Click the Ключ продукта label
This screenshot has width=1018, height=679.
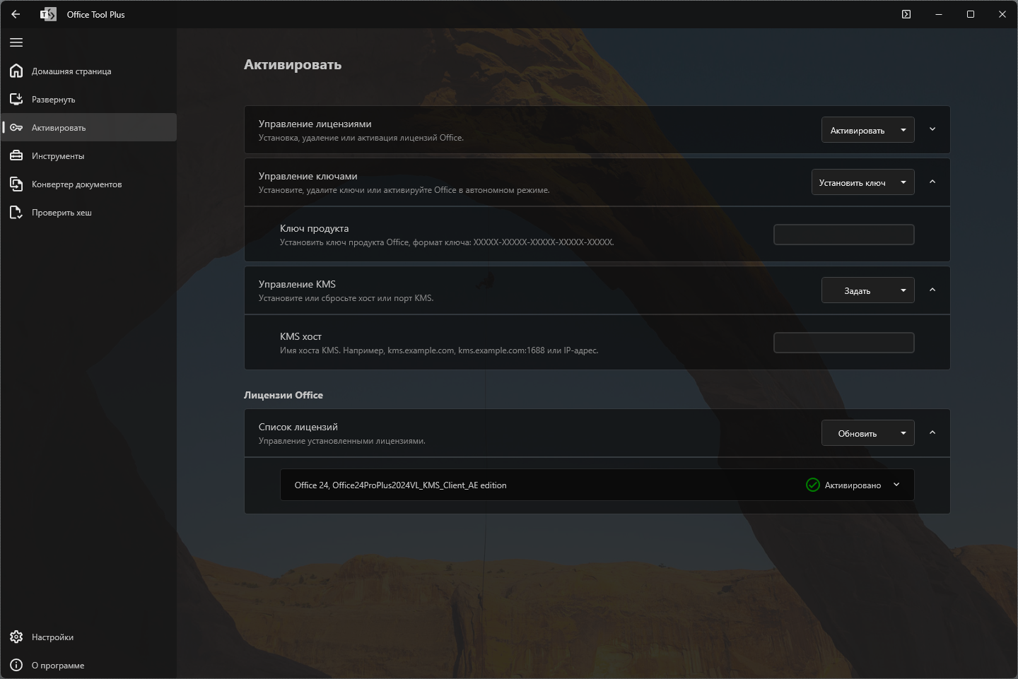[314, 228]
